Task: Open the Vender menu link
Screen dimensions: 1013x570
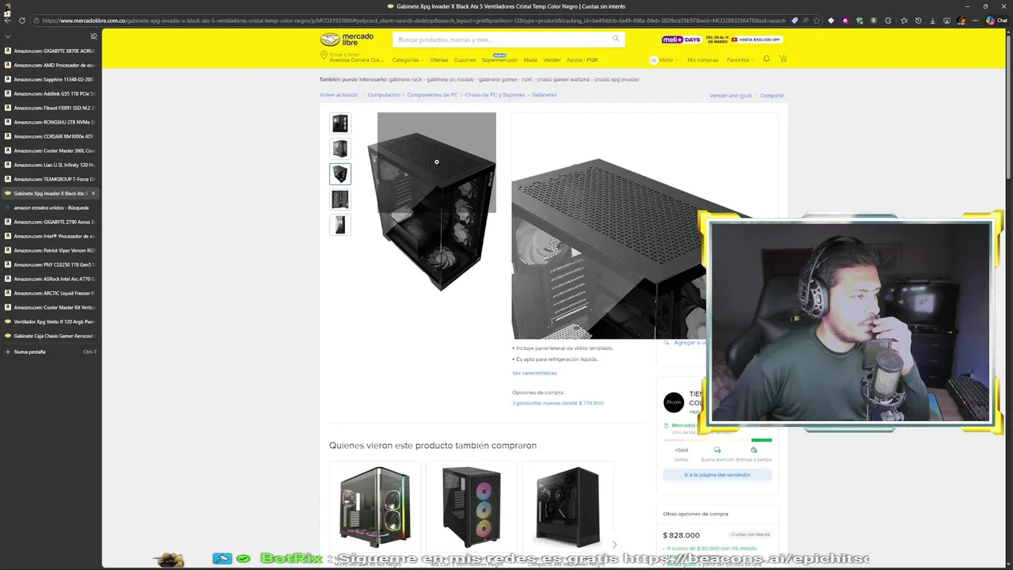Action: click(552, 60)
